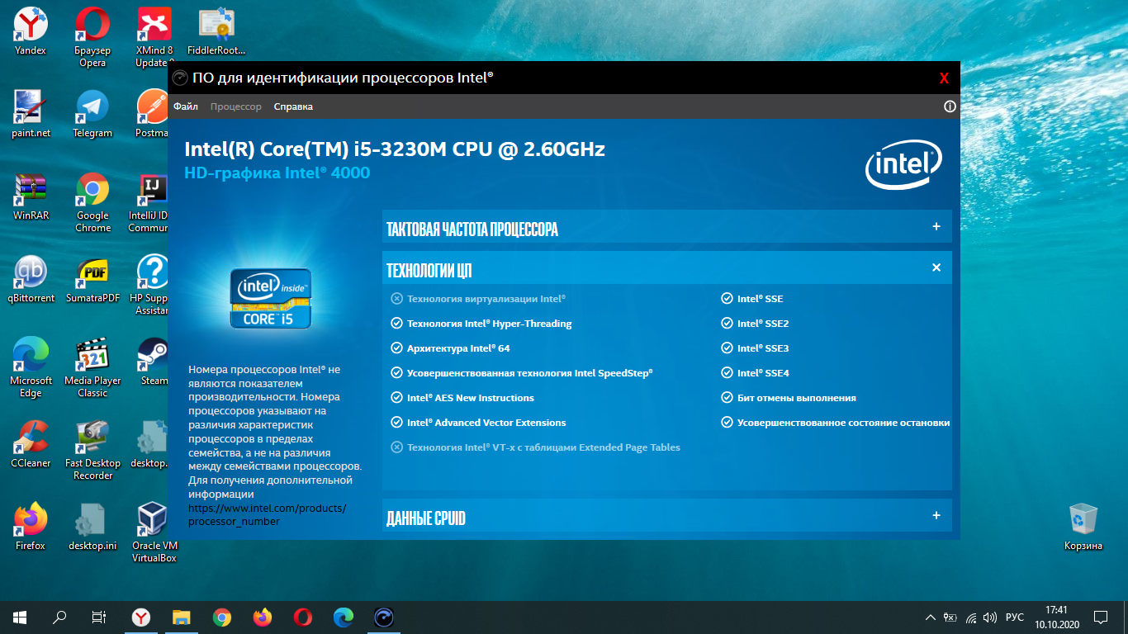This screenshot has height=634, width=1128.
Task: Launch Chrome from the taskbar
Action: (x=222, y=617)
